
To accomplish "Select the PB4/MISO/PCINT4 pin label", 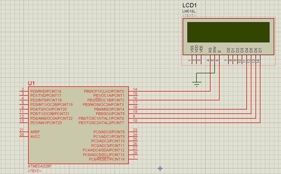I will point(109,109).
